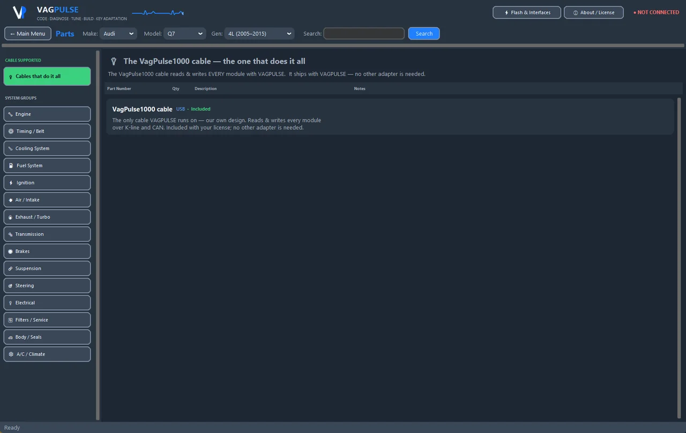
Task: Open the Air / Intake system group
Action: coord(47,200)
